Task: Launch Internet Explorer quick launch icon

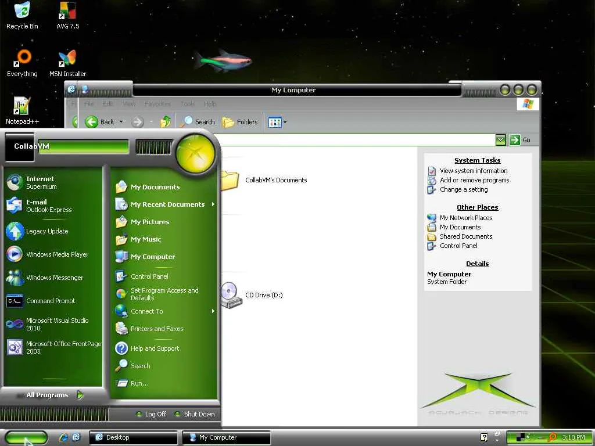Action: (63, 437)
